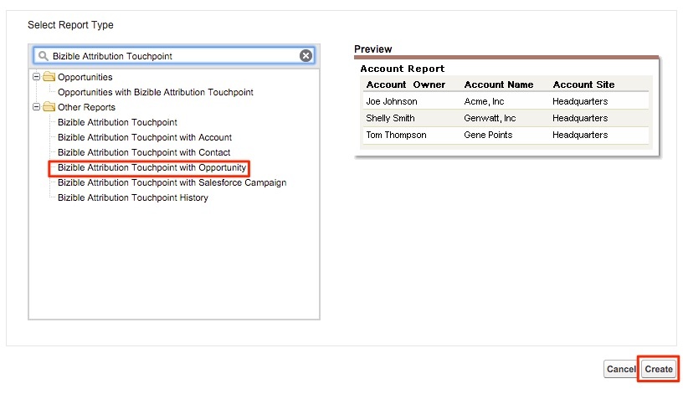Viewport: 683px width, 394px height.
Task: Click Headquarters in Shelly Smith row
Action: [x=580, y=118]
